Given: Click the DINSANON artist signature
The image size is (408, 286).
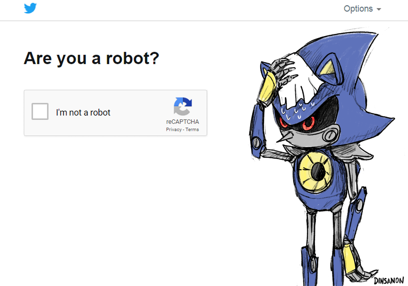Looking at the screenshot, I should click(x=389, y=281).
